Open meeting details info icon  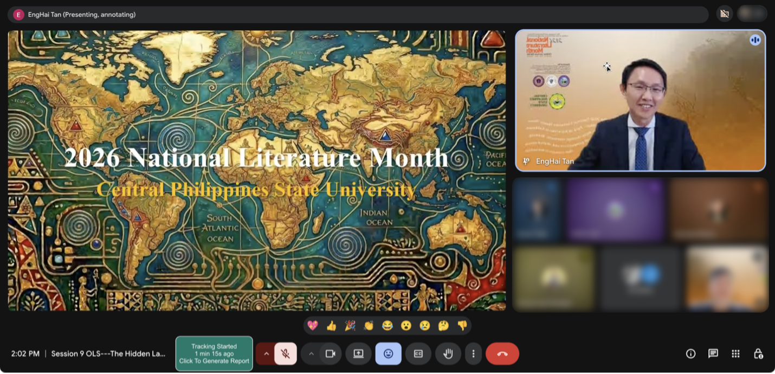click(691, 354)
